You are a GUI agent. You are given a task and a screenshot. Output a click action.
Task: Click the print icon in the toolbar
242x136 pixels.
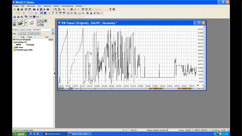[22, 9]
